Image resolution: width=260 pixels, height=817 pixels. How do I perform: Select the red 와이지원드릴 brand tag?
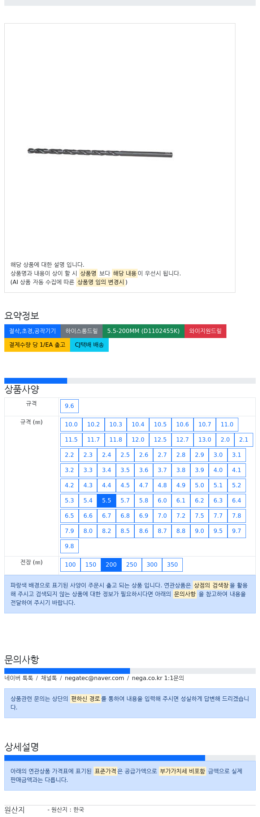tap(205, 331)
